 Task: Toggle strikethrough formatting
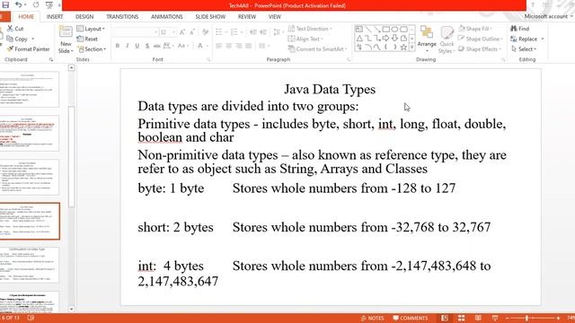(x=157, y=46)
